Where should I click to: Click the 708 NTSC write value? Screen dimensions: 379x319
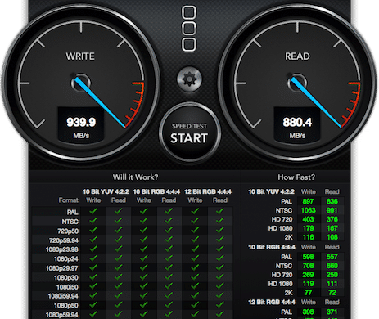coord(308,266)
